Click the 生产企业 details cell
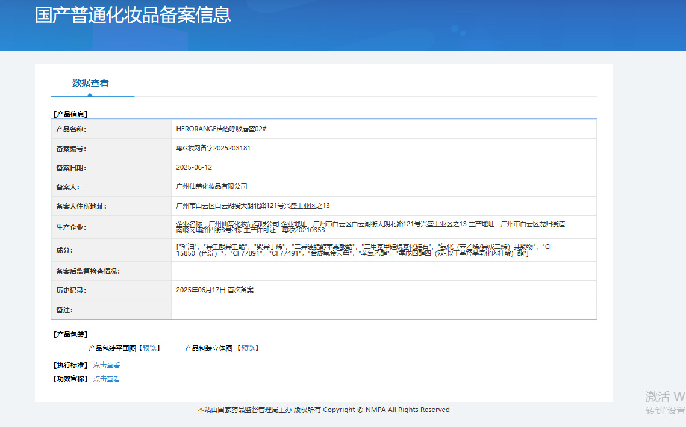Screen dimensions: 686x427 coord(384,227)
